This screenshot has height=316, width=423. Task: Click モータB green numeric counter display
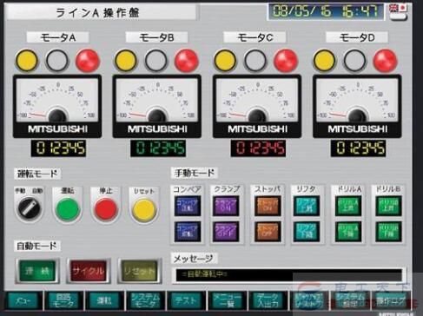[x=158, y=148]
